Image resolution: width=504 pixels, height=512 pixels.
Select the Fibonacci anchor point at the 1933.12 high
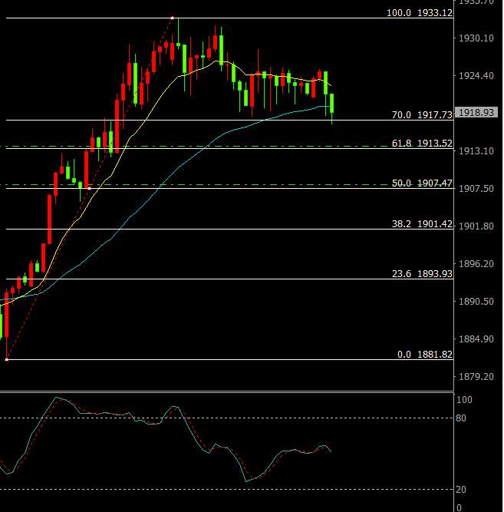tap(173, 18)
